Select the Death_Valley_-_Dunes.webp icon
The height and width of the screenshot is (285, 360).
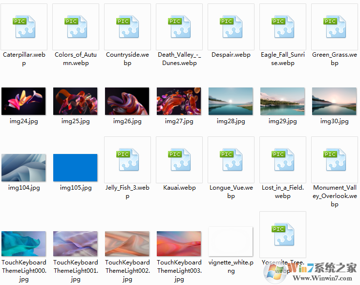click(179, 27)
